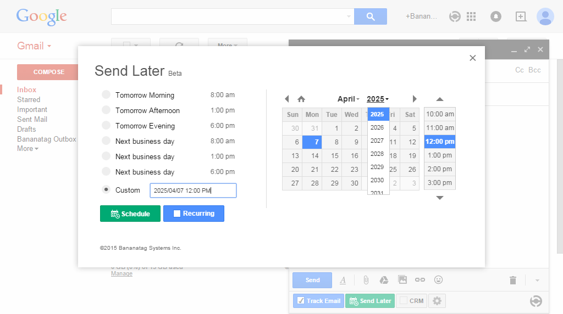Click the Bananatag icon in the Google bar
Image resolution: width=563 pixels, height=314 pixels.
(455, 16)
